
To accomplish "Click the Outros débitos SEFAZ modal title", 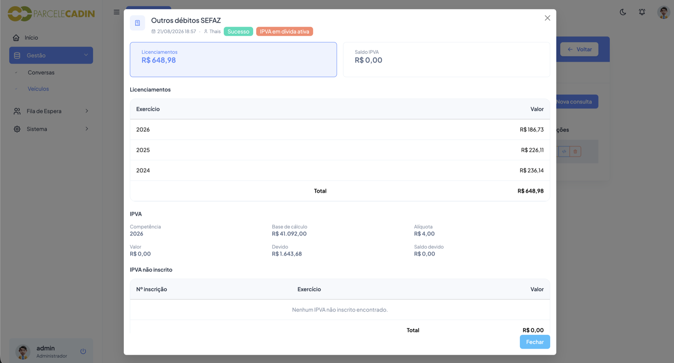I will point(186,20).
